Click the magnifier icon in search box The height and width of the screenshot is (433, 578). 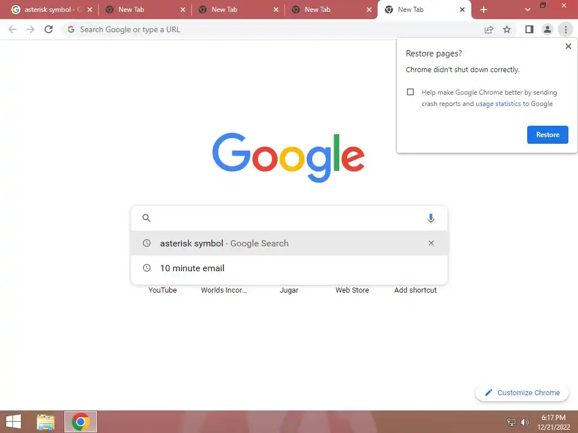point(146,218)
